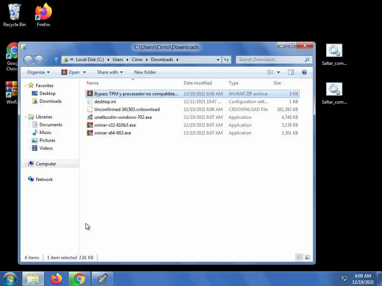Open Firefox from the taskbar

(56, 279)
